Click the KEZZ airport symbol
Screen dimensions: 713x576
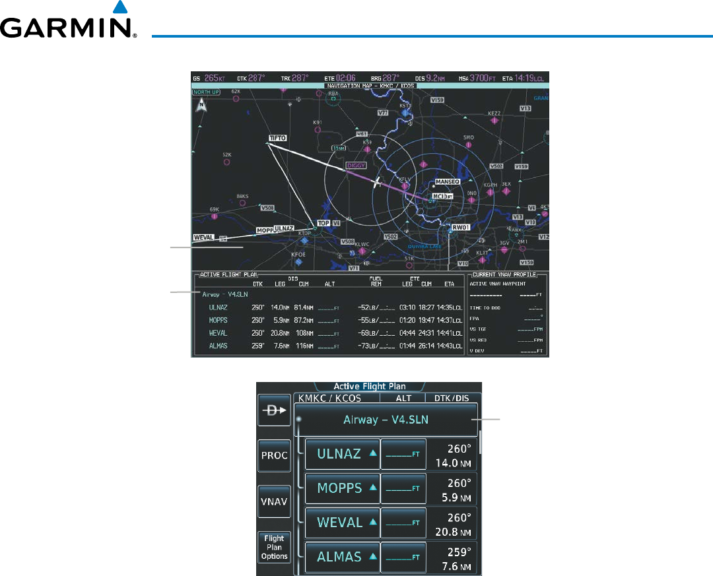(x=494, y=121)
